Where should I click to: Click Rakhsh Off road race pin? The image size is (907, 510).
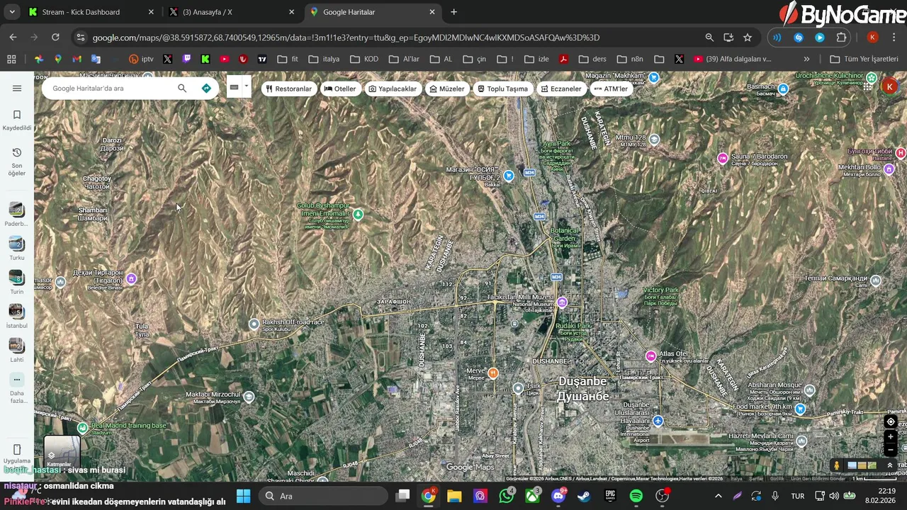(254, 324)
